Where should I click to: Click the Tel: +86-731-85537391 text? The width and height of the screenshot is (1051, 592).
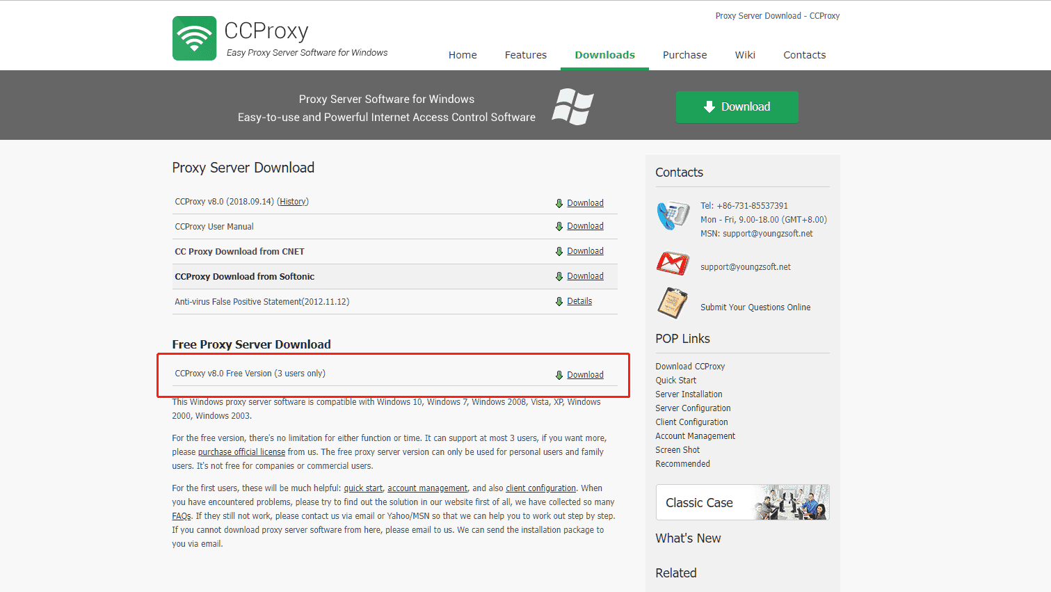tap(744, 206)
